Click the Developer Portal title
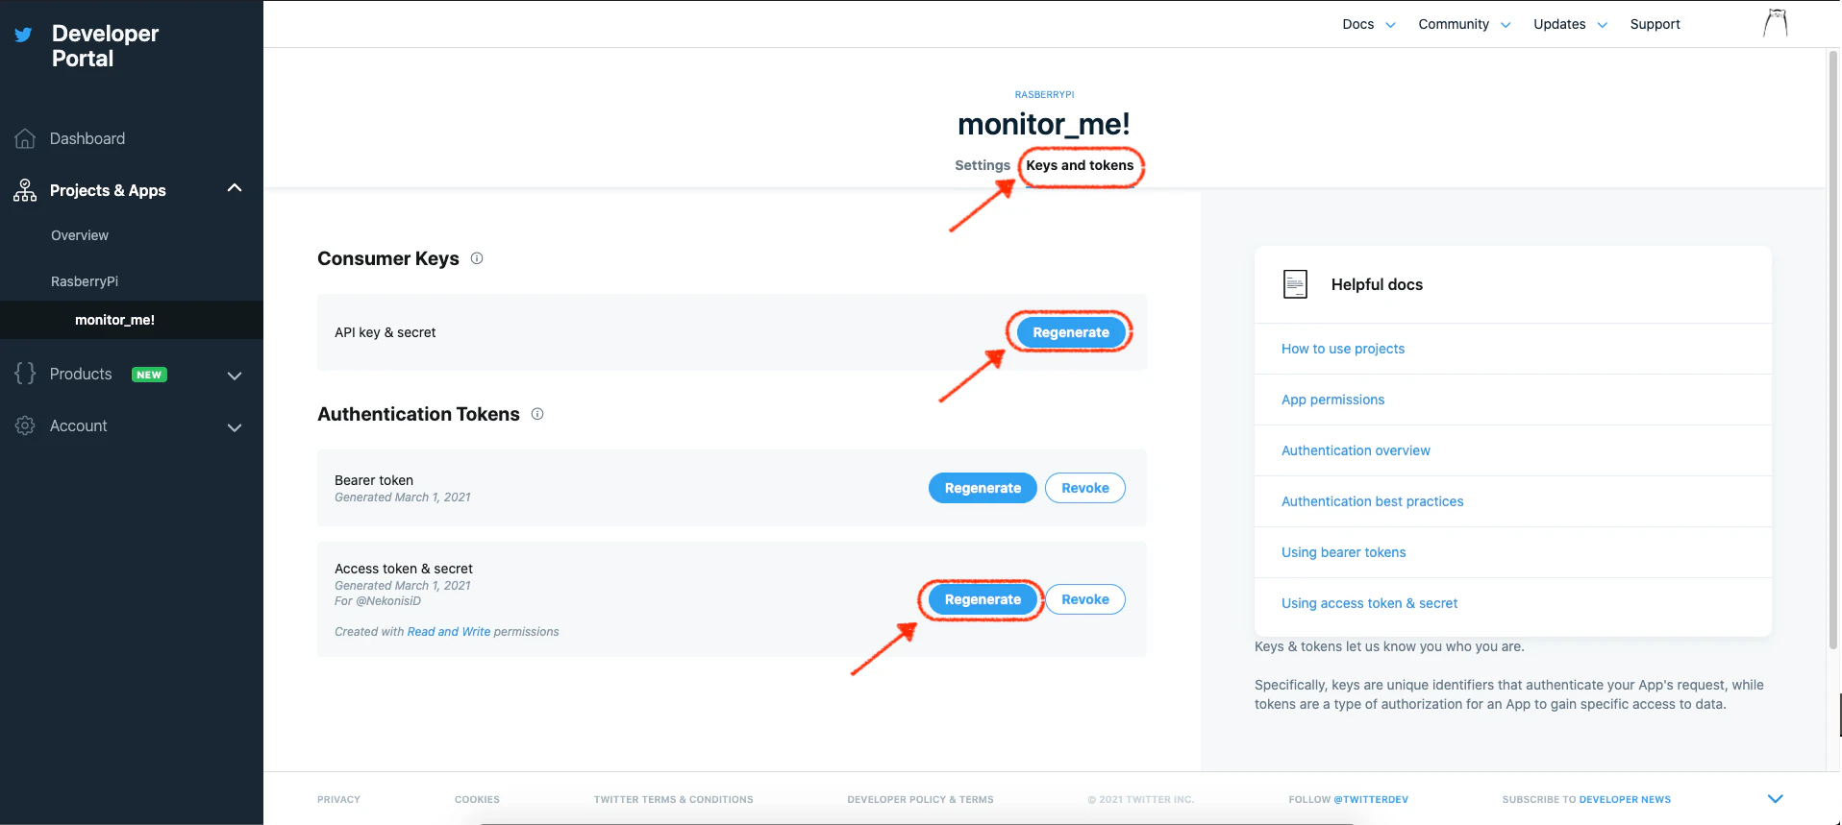The image size is (1842, 825). pos(105,46)
